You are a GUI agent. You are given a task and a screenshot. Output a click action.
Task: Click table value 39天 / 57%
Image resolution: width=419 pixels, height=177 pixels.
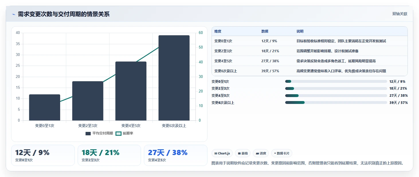coord(270,71)
